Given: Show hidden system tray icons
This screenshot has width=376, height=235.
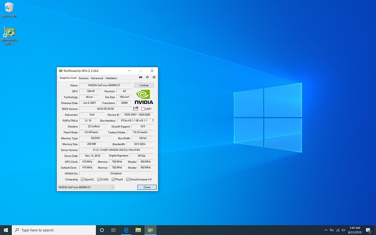Looking at the screenshot, I should pyautogui.click(x=325, y=230).
